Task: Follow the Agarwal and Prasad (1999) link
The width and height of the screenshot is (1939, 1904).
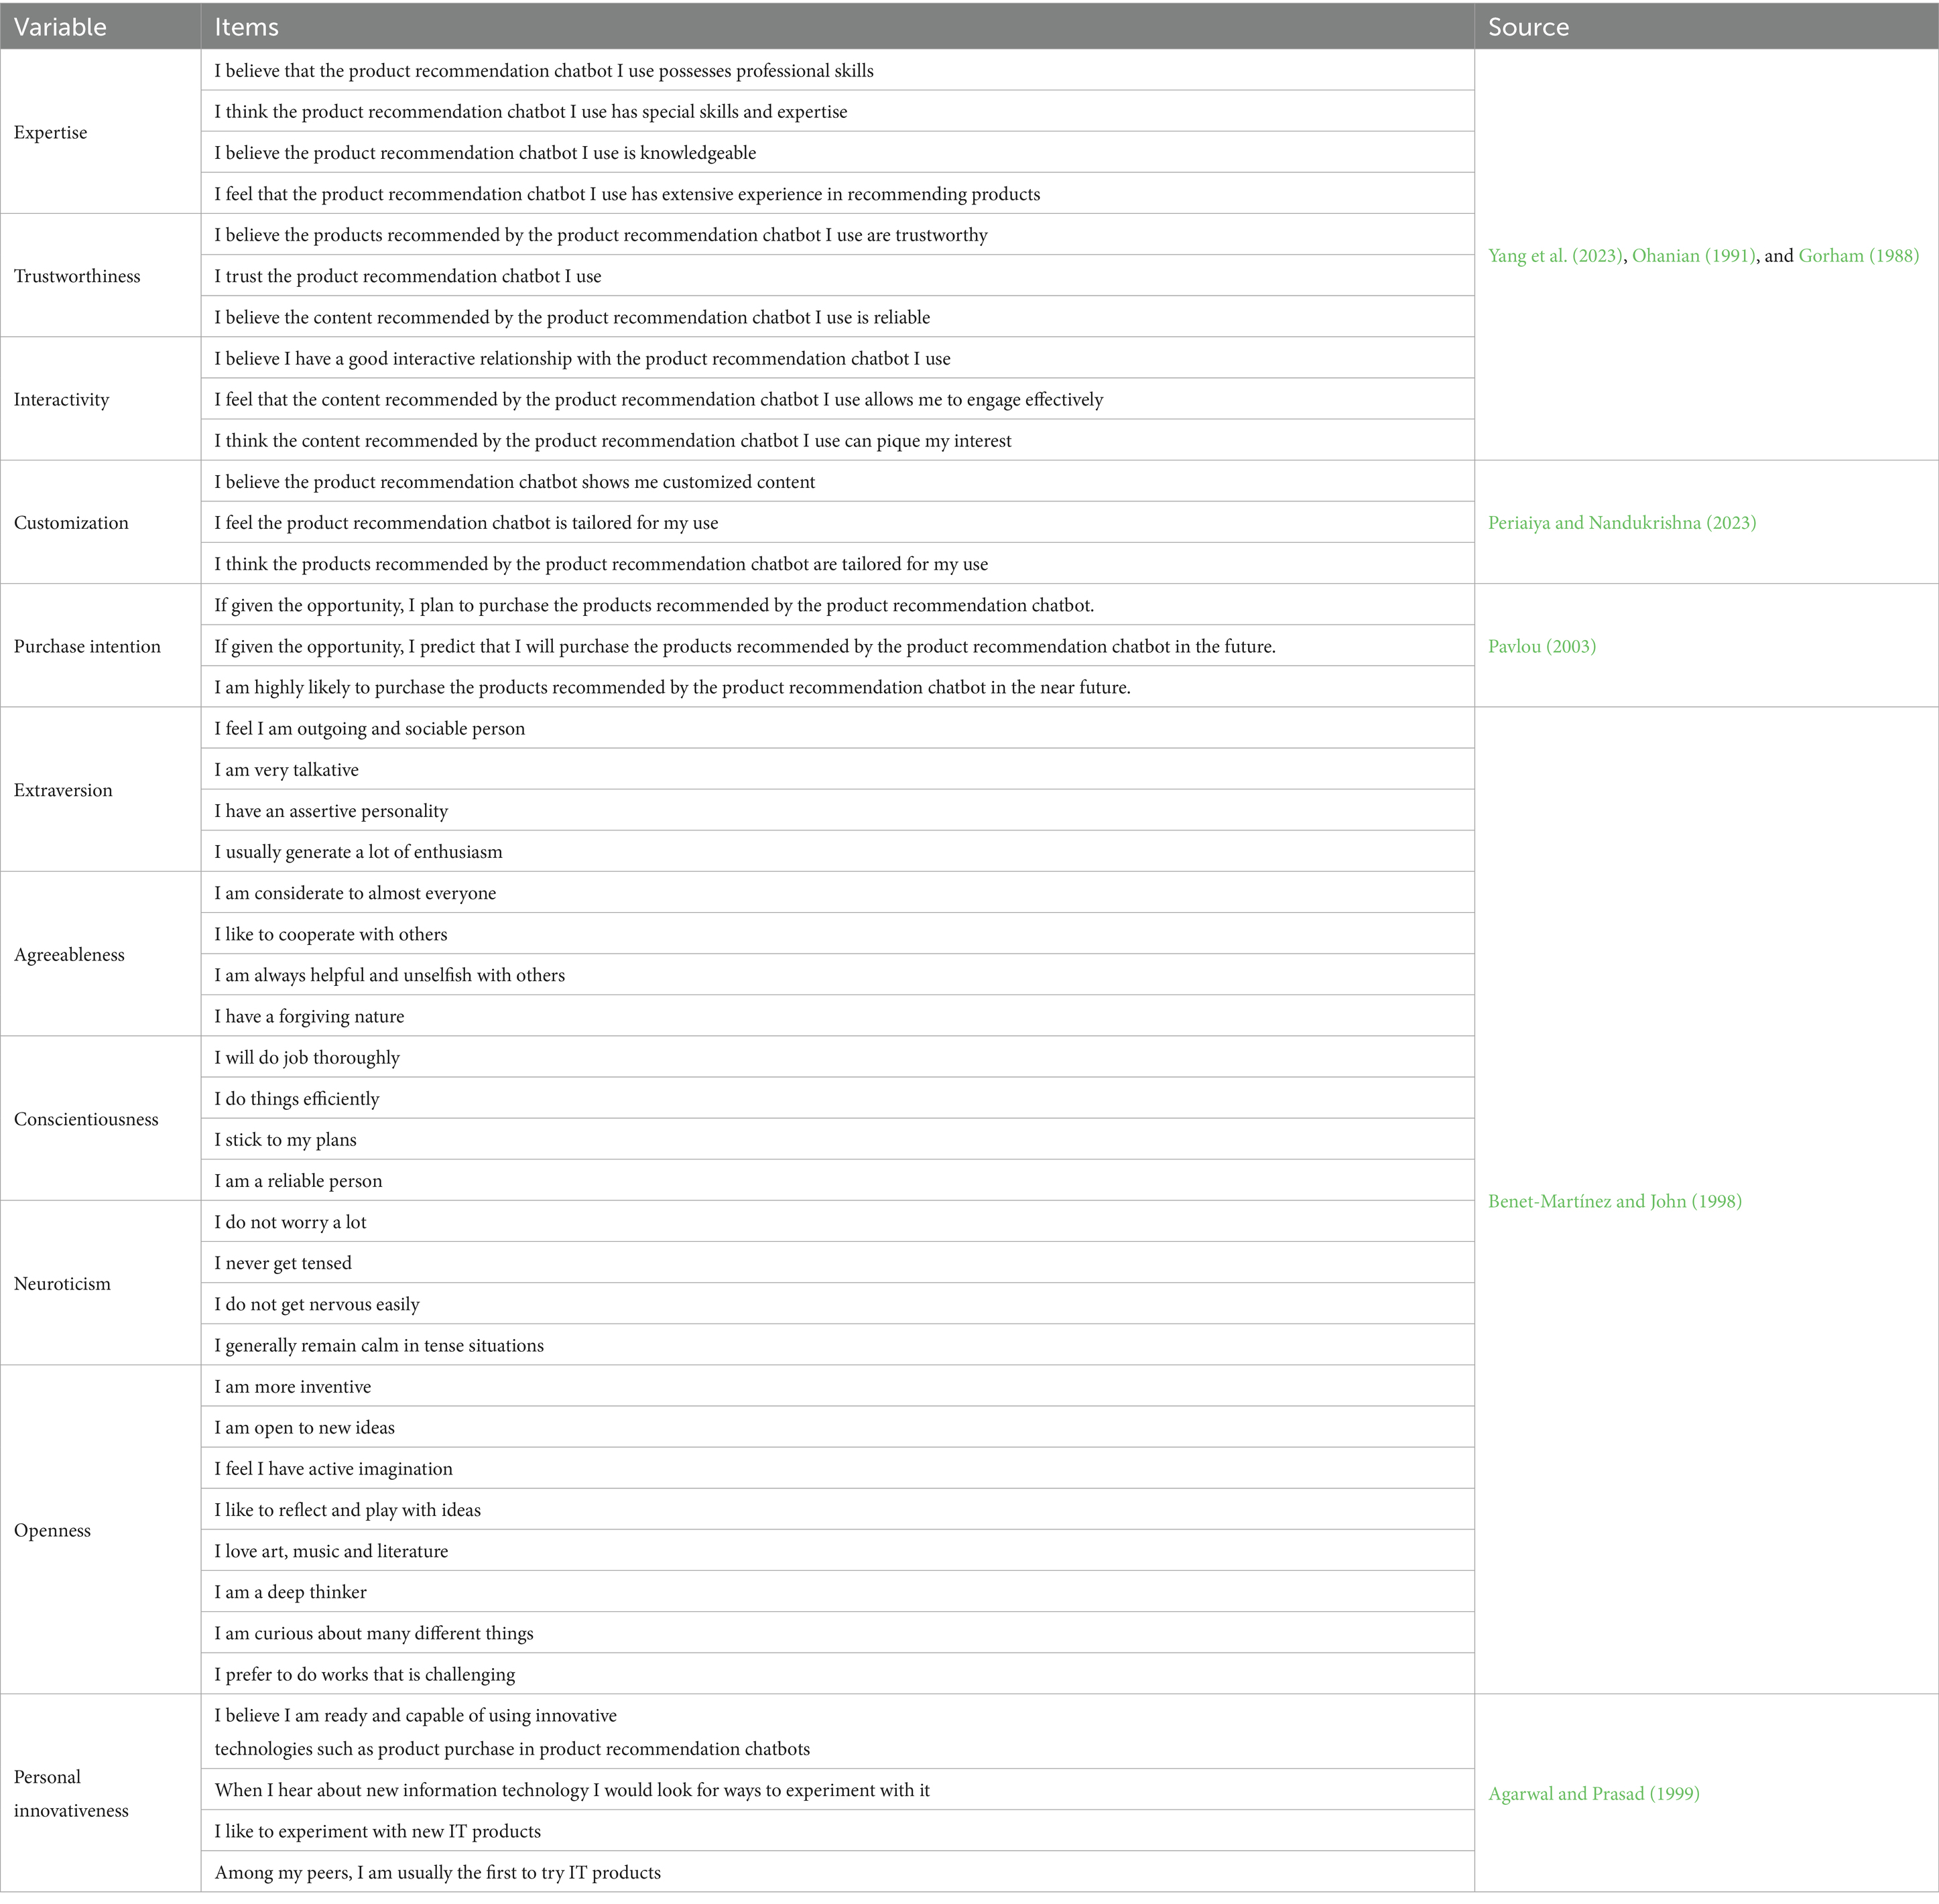Action: [1594, 1793]
